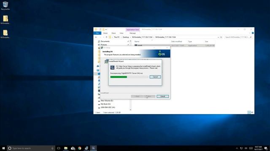Cancel the InstallShield Wizard decompression dialog
Screen dimensions: 270x151
(x=155, y=77)
